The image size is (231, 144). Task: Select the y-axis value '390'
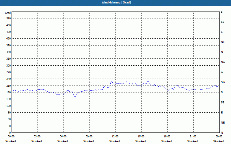(x=9, y=45)
